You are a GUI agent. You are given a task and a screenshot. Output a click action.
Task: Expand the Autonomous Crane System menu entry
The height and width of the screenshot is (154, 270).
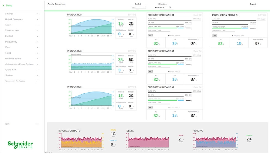click(x=19, y=64)
